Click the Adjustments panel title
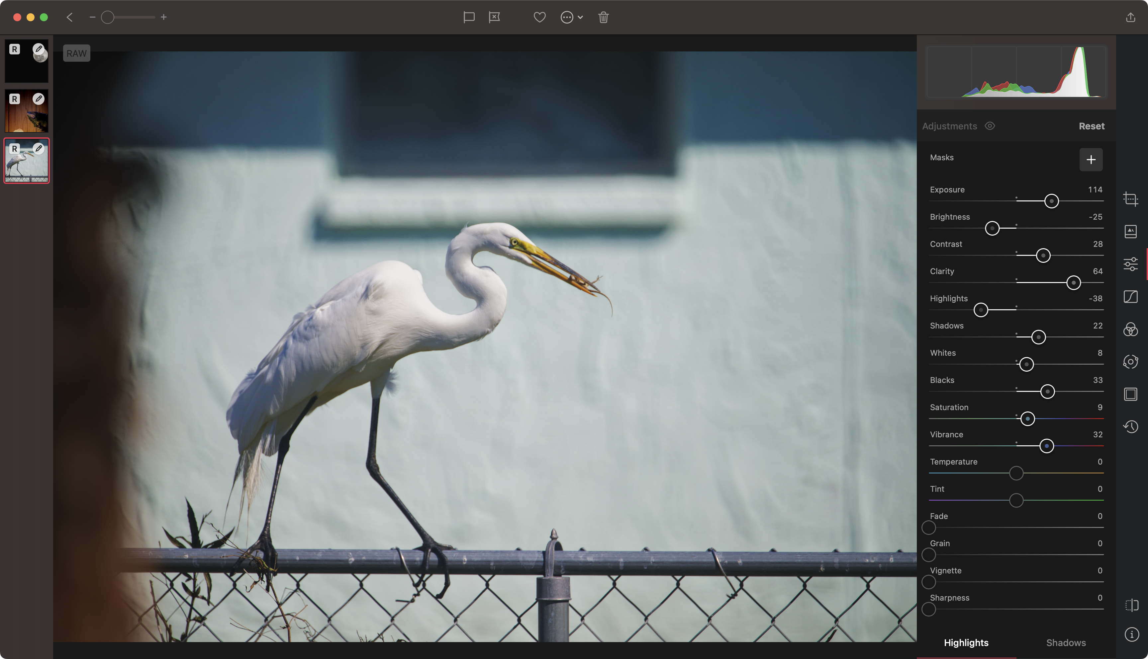Image resolution: width=1148 pixels, height=659 pixels. [x=949, y=126]
